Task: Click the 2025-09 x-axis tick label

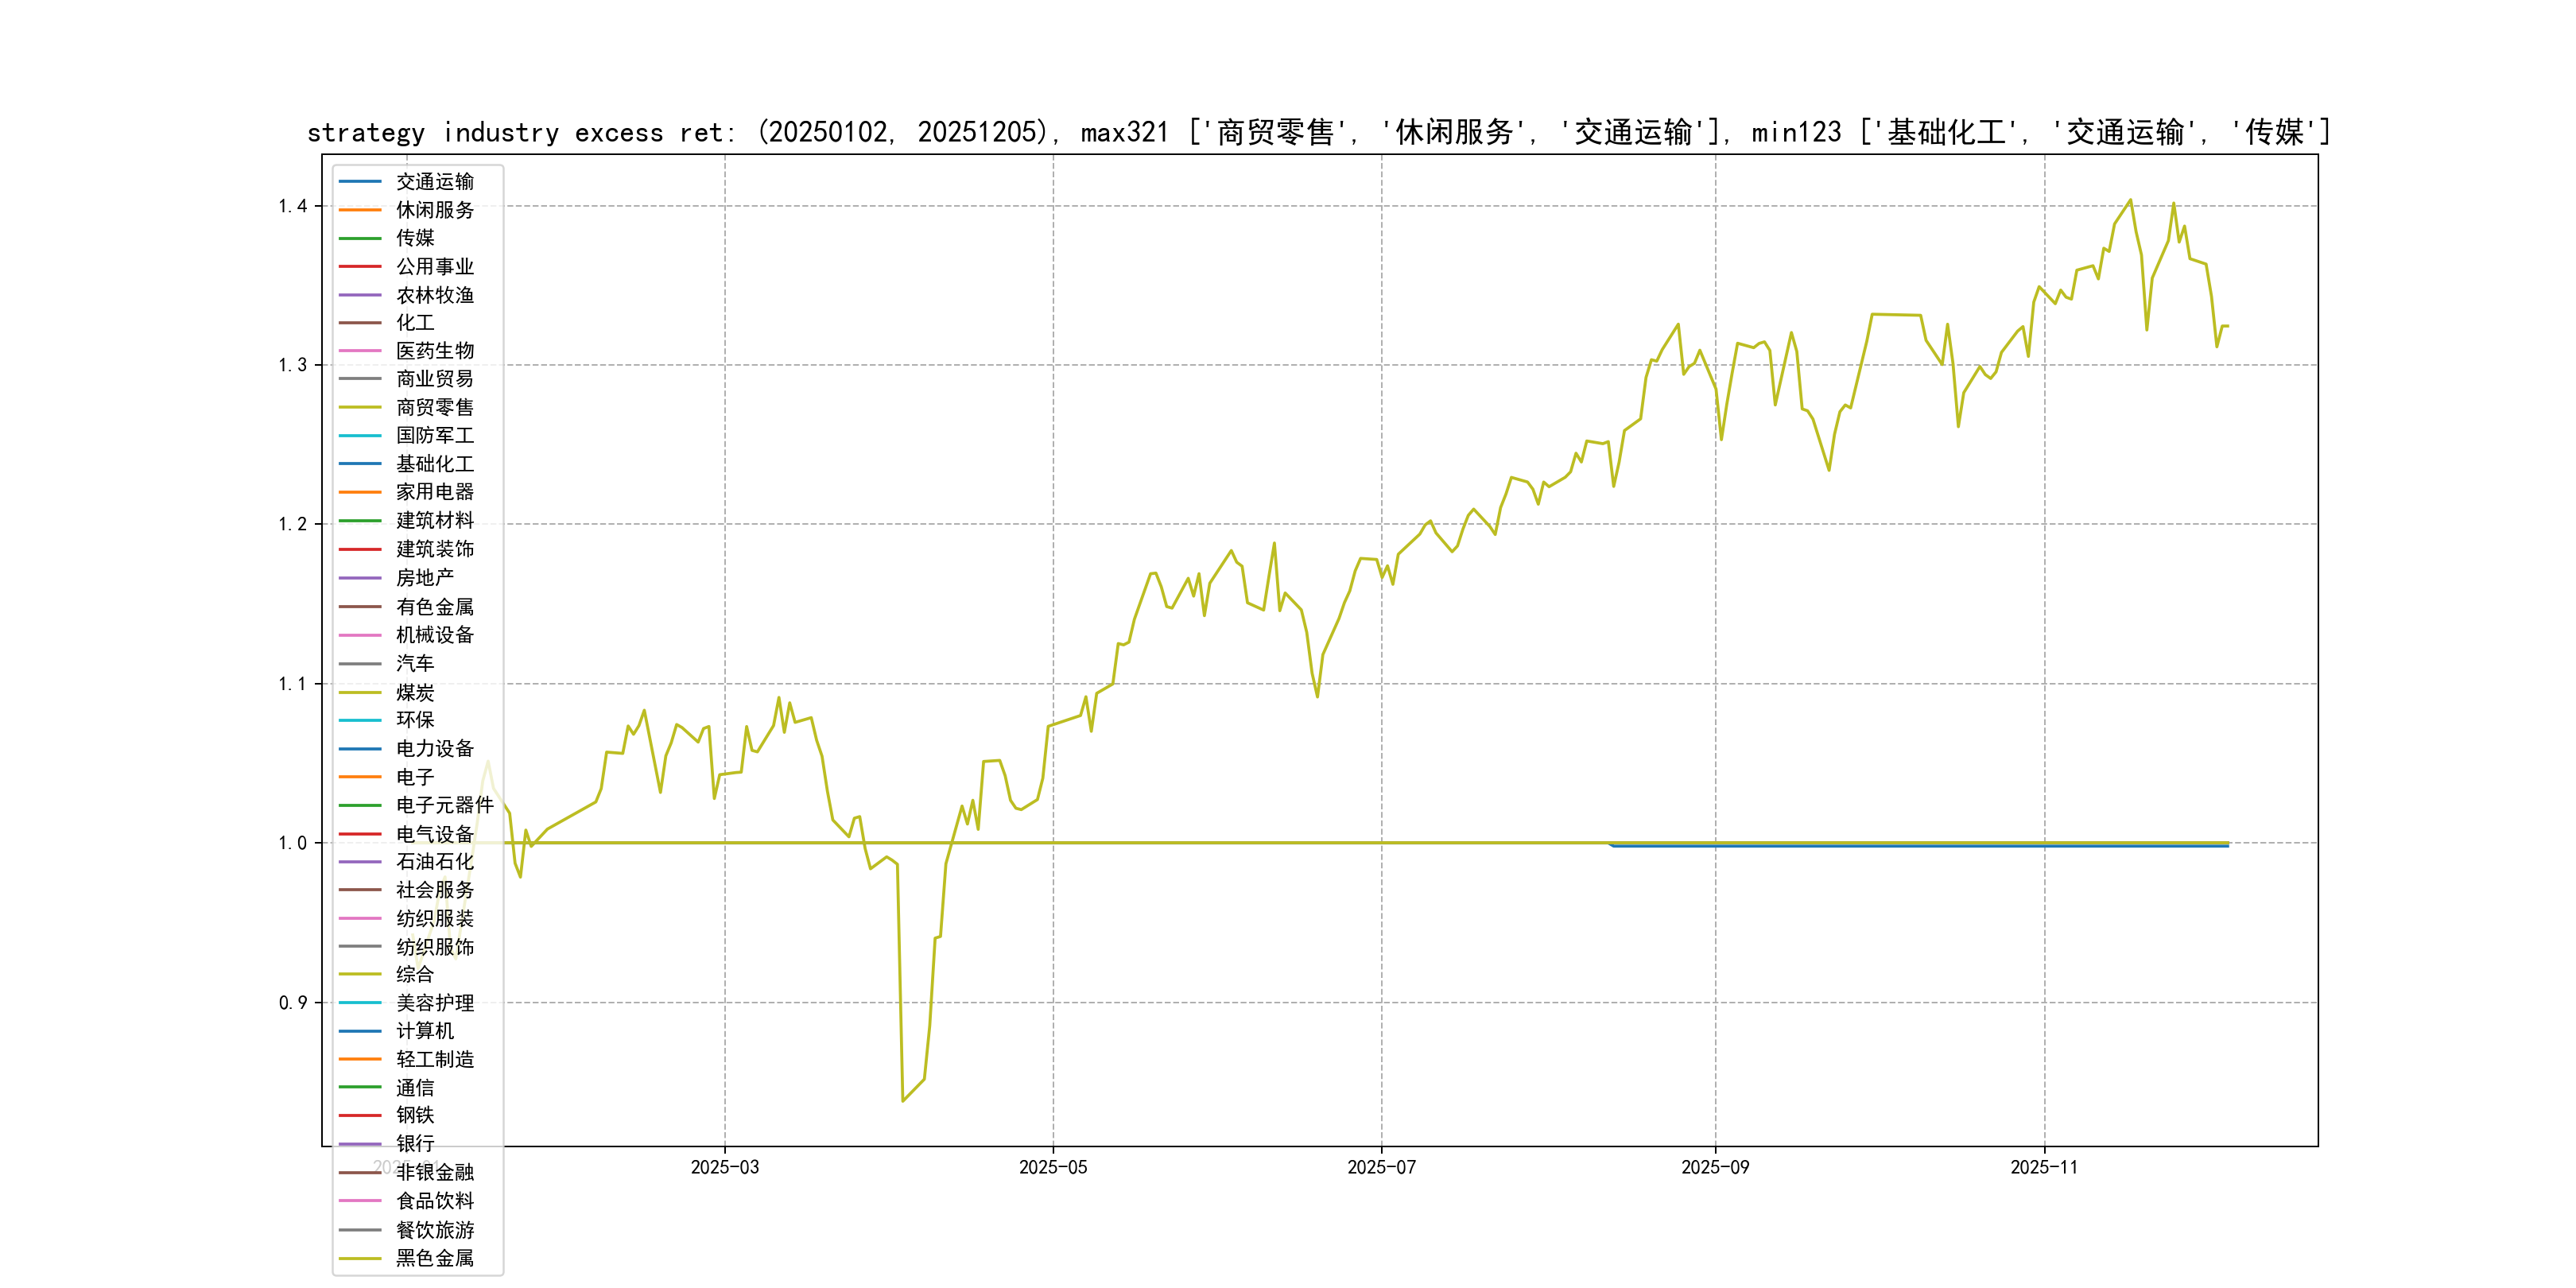Action: point(1714,1167)
